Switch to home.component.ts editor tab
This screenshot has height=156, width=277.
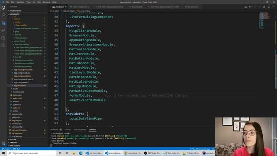click(x=81, y=7)
